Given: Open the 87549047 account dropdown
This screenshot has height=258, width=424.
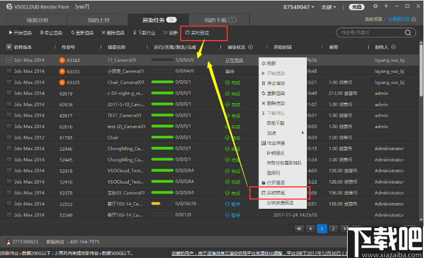Looking at the screenshot, I should coord(298,7).
